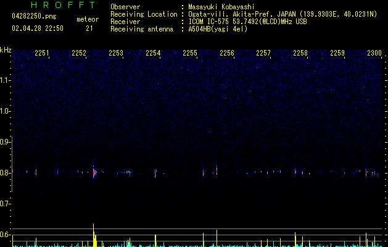The height and width of the screenshot is (247, 388).
Task: Click the Receiving Location label
Action: pyautogui.click(x=144, y=14)
